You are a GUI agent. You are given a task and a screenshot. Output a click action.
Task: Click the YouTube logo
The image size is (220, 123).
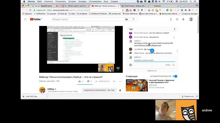click(x=35, y=19)
